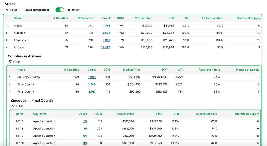Open zipcode 85118 count link 85
This screenshot has height=146, width=267.
click(x=85, y=128)
